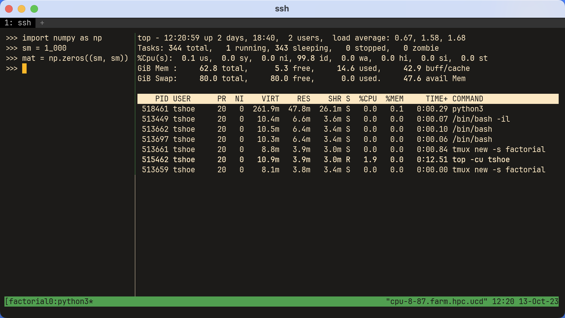
Task: Click the yellow minimize window button
Action: coord(22,9)
